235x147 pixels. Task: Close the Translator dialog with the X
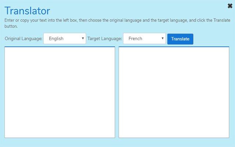tap(230, 6)
